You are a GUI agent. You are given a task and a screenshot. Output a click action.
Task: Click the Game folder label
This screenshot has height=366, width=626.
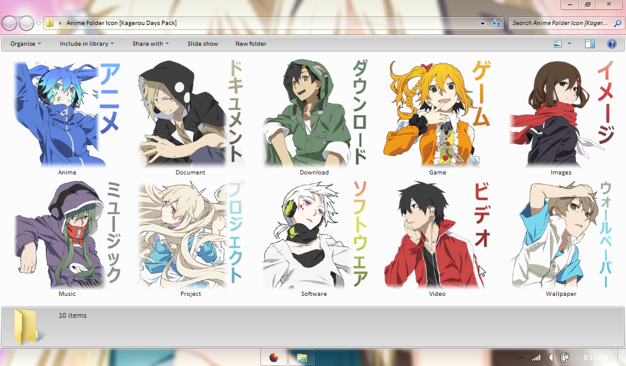pos(438,173)
